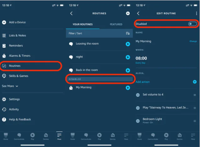Run the Leaving the room routine
Viewport: 200px width, 147px height.
pyautogui.click(x=128, y=44)
